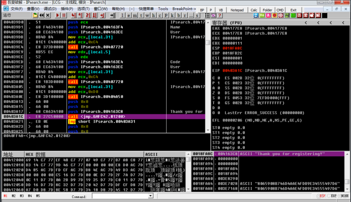Image resolution: width=351 pixels, height=202 pixels.
Task: Run the program with the red play icon
Action: point(58,15)
